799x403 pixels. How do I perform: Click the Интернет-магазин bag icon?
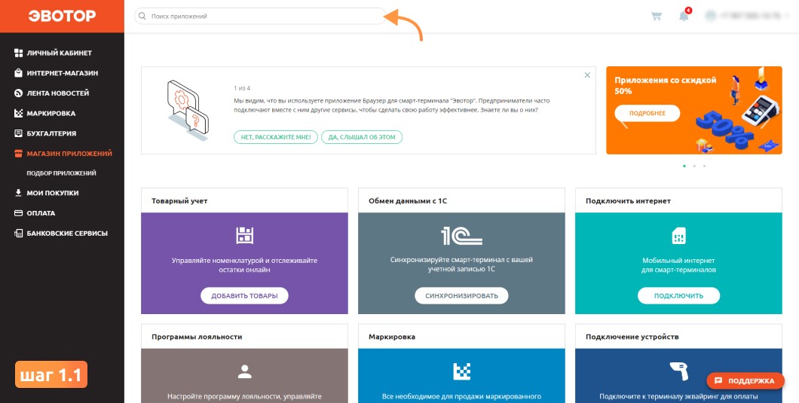tap(18, 73)
